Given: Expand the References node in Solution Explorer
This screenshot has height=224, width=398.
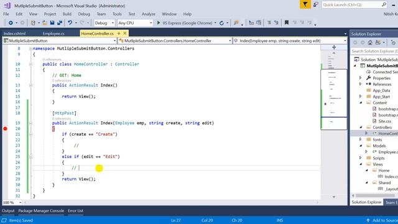Looking at the screenshot, I should (x=361, y=84).
